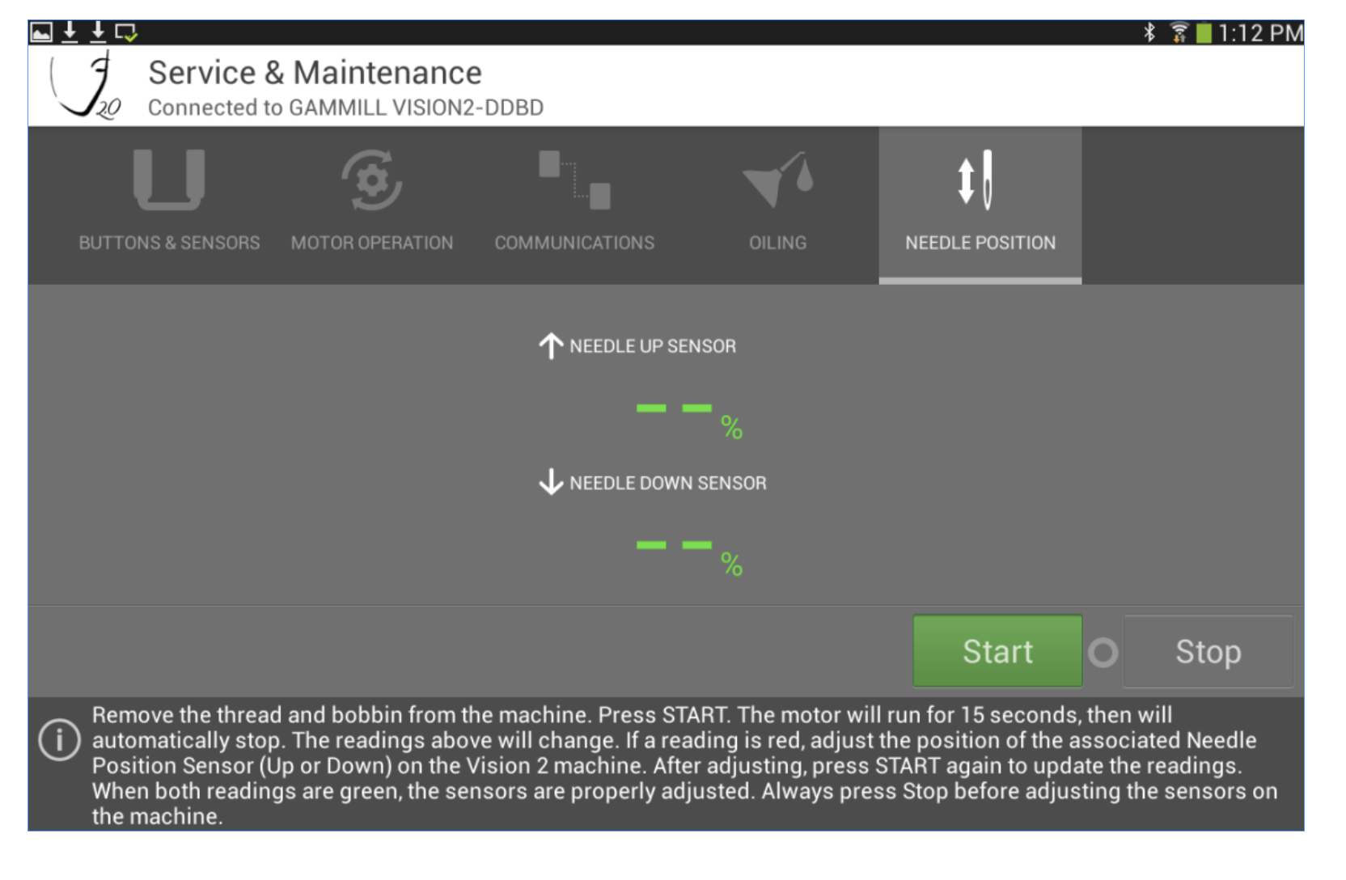Click the Bluetooth status bar icon
1346x880 pixels.
(x=1149, y=31)
